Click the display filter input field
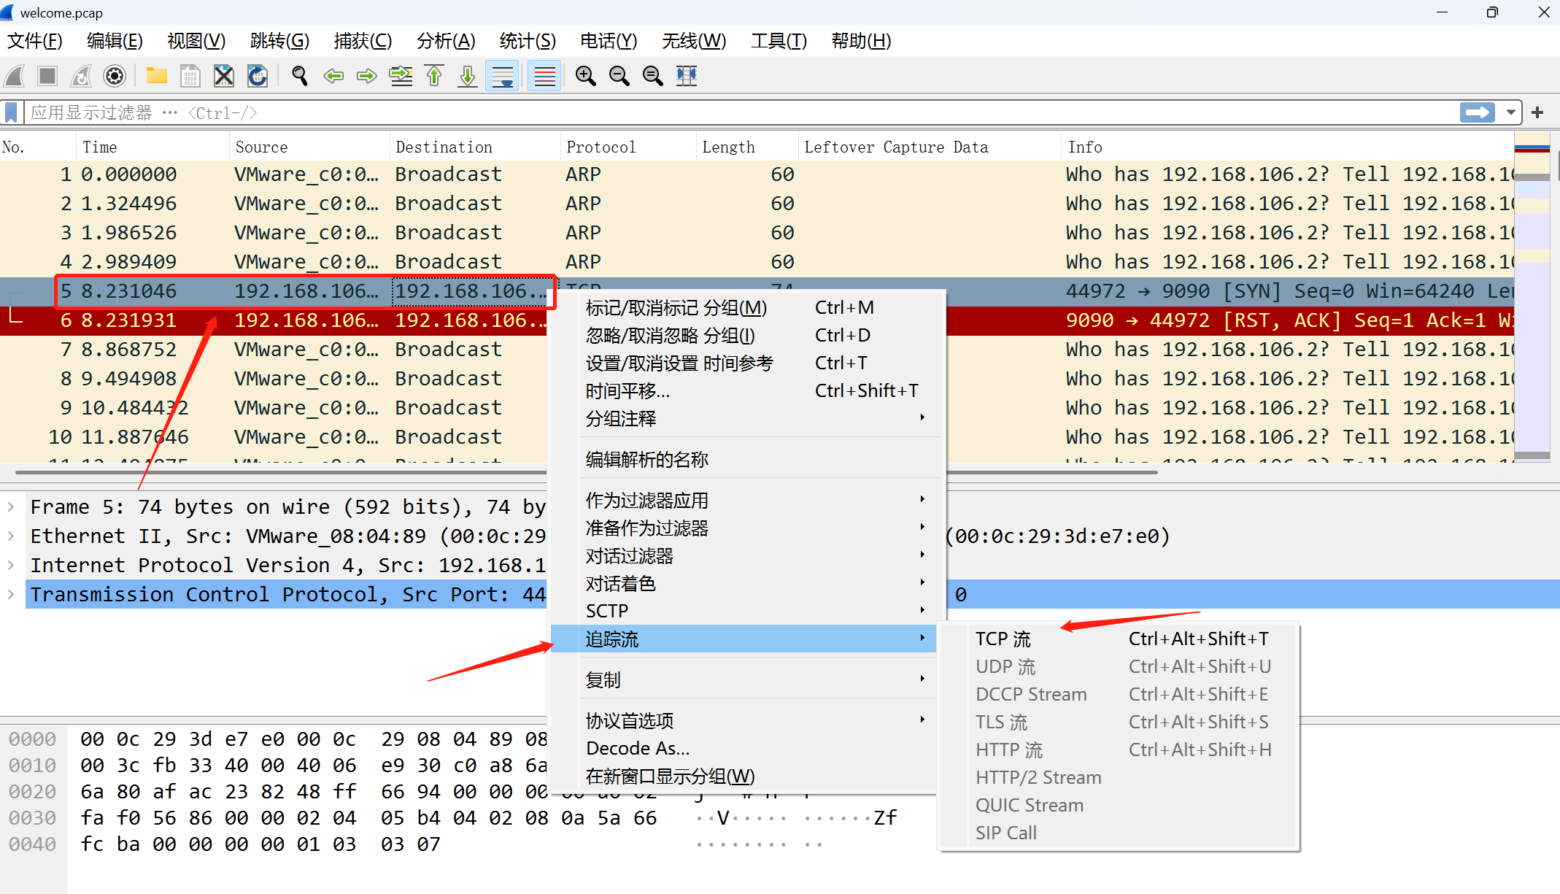Screen dimensions: 1560x894 tap(741, 113)
